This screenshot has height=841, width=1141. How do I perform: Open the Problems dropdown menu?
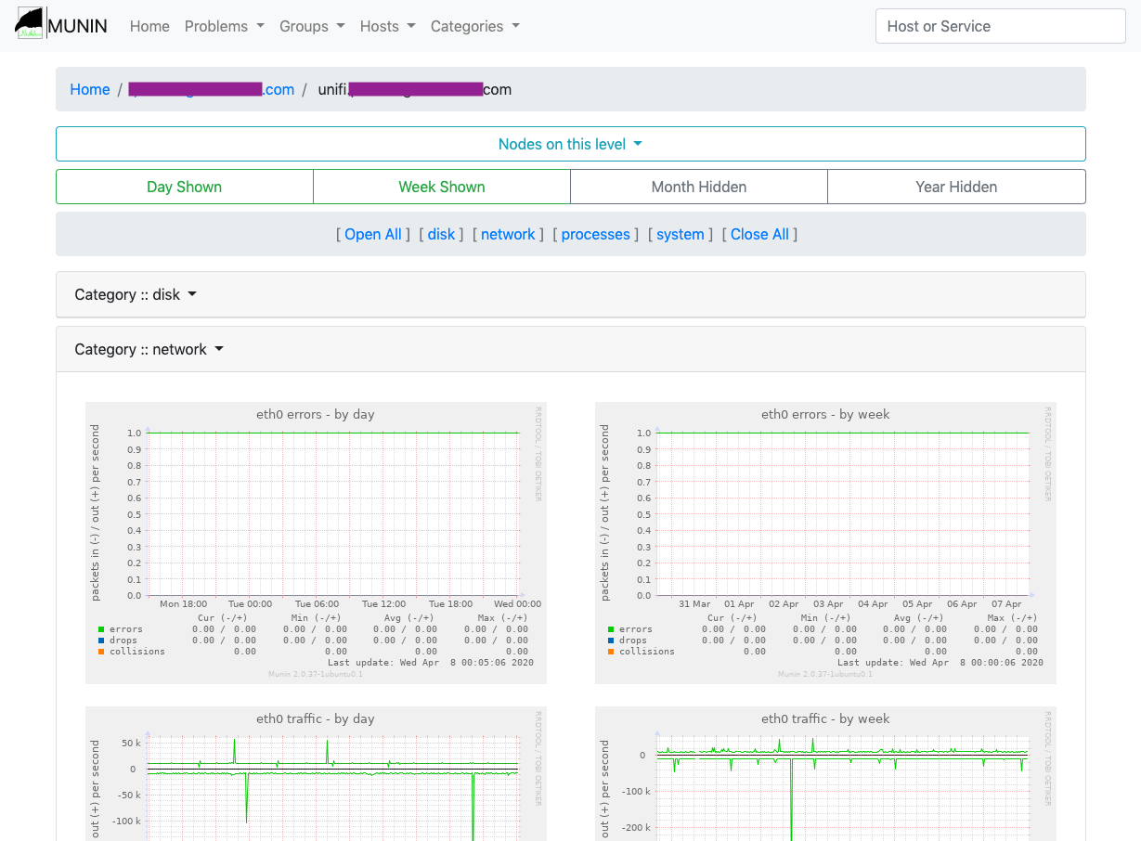coord(224,26)
